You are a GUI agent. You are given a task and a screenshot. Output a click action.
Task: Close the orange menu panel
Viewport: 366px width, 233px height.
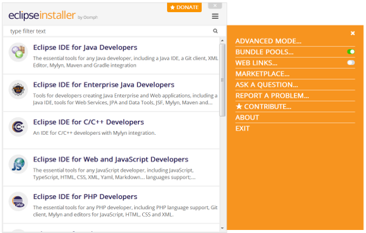(353, 33)
